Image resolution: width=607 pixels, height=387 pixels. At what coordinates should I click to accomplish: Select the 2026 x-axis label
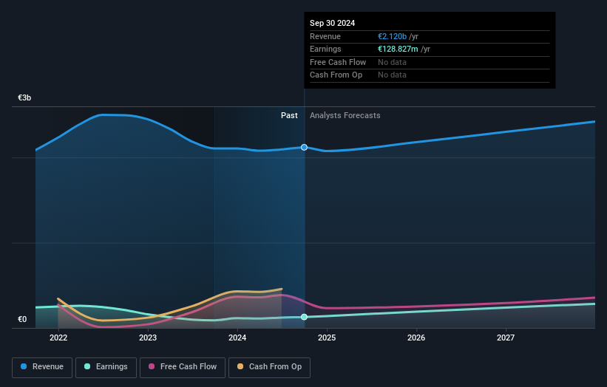coord(416,338)
